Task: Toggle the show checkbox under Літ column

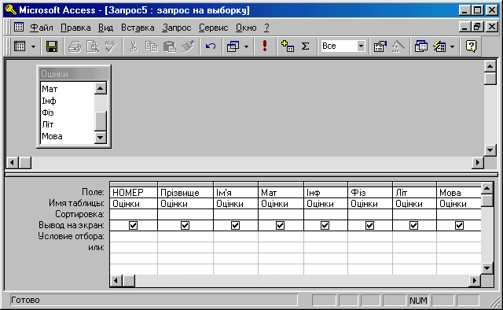Action: point(414,226)
